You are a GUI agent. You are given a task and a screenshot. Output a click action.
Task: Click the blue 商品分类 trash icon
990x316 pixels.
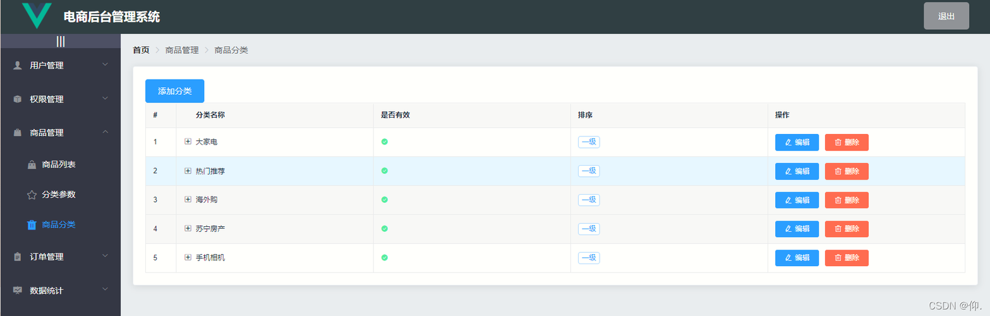32,224
